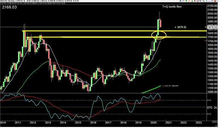This screenshot has width=221, height=128.
Task: Click the 1950.00 price axis label
Action: [212, 22]
